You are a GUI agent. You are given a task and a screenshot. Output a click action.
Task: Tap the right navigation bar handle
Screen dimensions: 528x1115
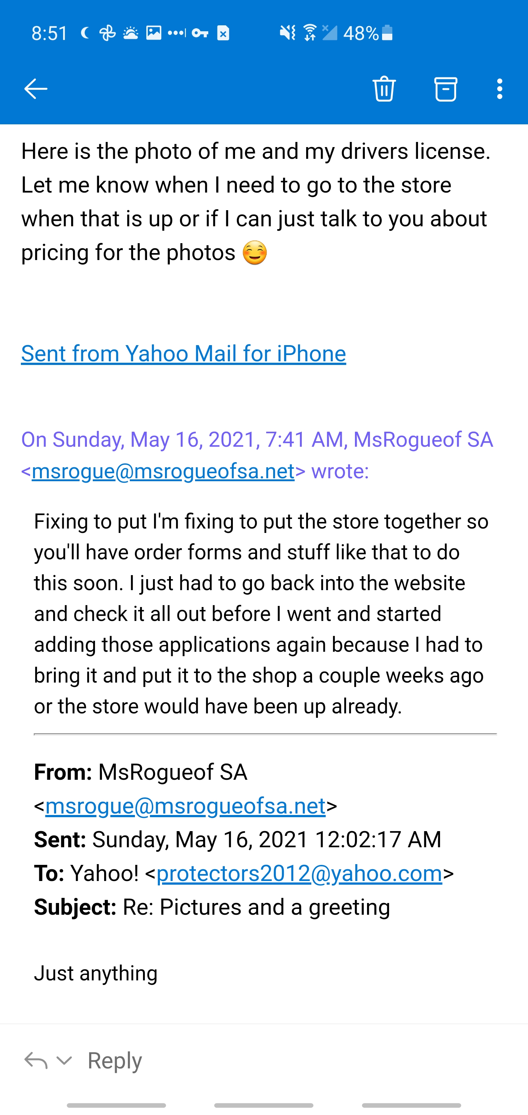(411, 1105)
